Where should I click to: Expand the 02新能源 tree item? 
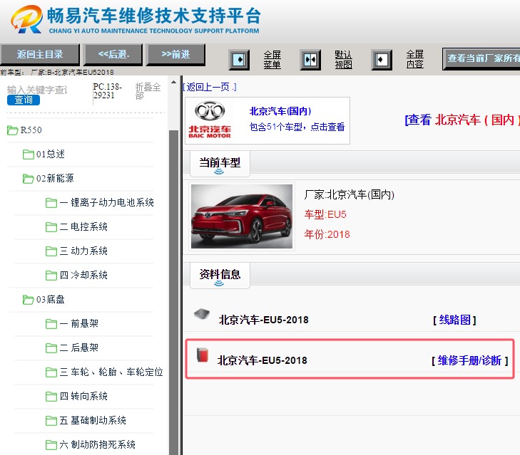click(55, 179)
